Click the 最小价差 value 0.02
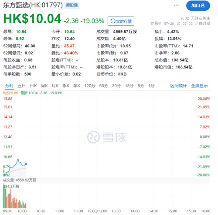Screen dimensions: 218x215 pos(77,74)
